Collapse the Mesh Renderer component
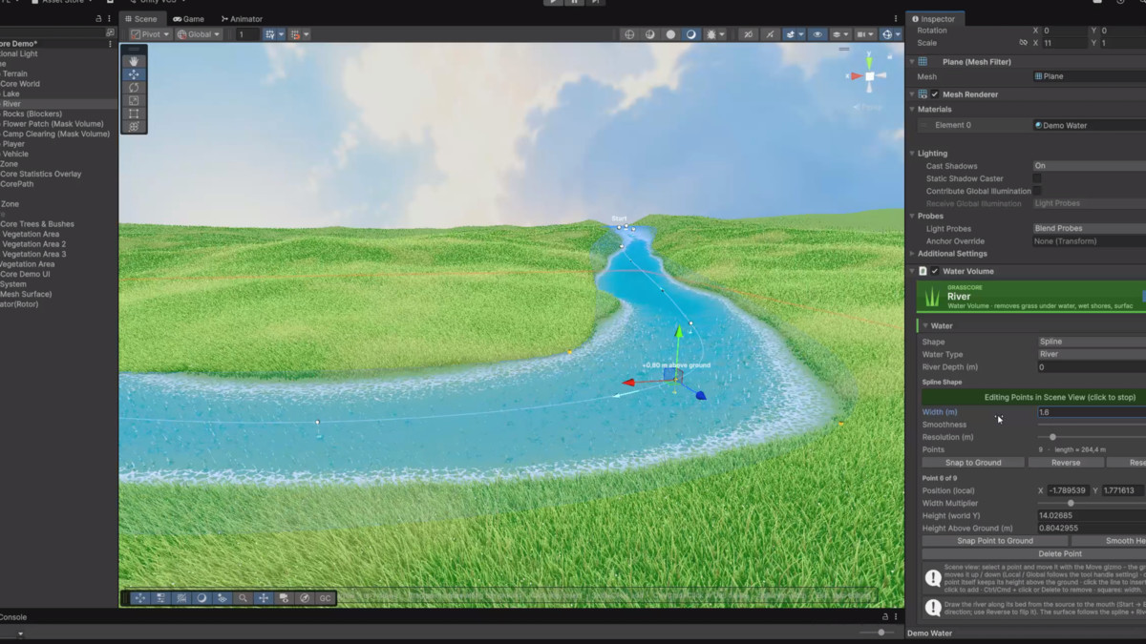1146x644 pixels. pyautogui.click(x=912, y=94)
